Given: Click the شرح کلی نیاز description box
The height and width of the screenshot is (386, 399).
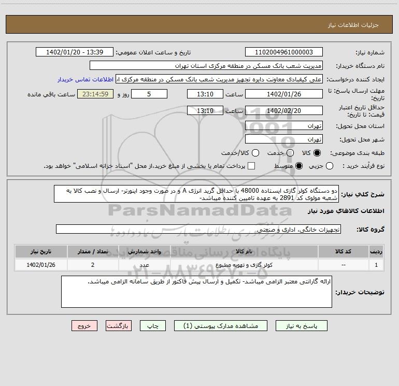Looking at the screenshot, I should (196, 194).
